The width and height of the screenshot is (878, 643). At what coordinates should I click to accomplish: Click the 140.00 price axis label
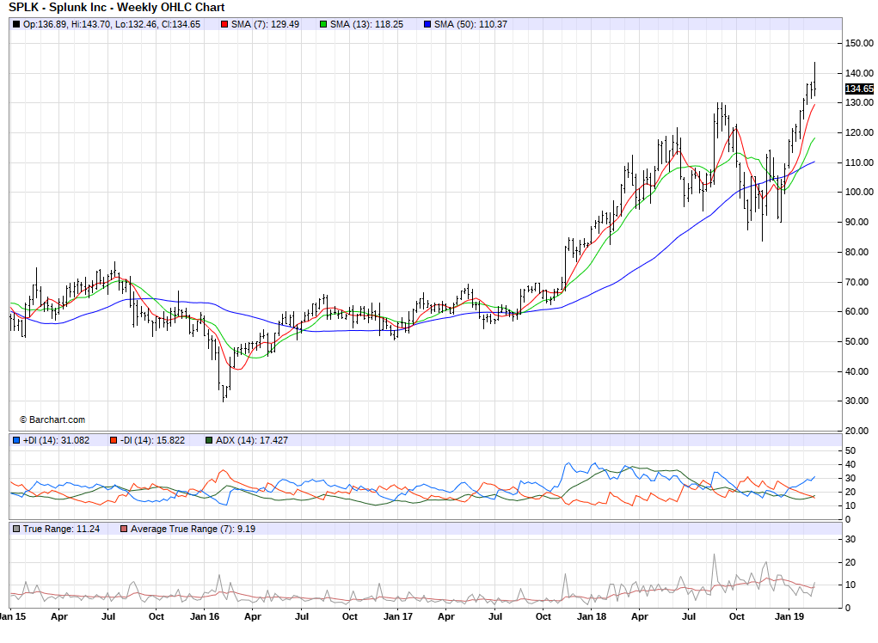(x=860, y=73)
